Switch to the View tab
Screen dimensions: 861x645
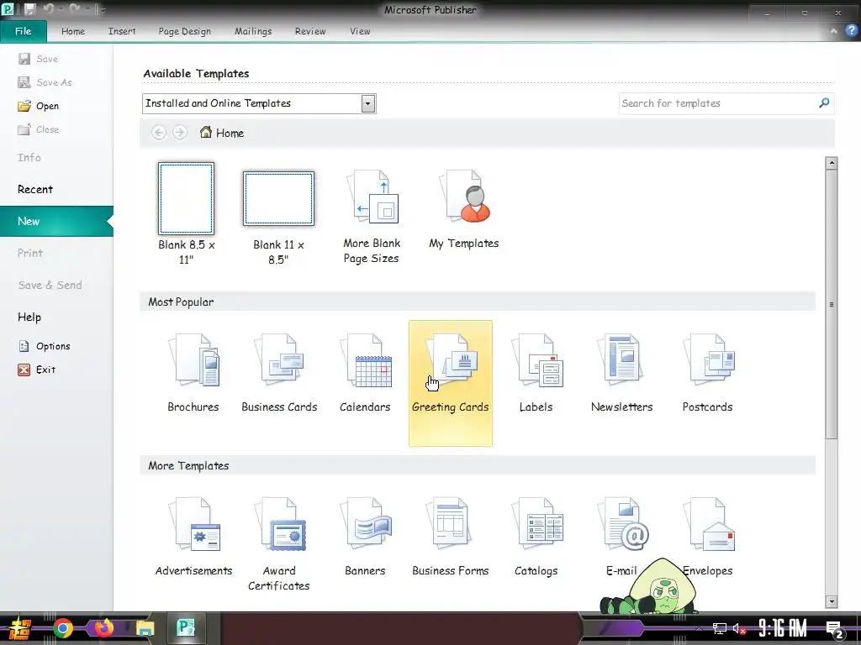point(360,31)
